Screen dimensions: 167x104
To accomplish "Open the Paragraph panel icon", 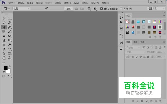I will pos(121,50).
